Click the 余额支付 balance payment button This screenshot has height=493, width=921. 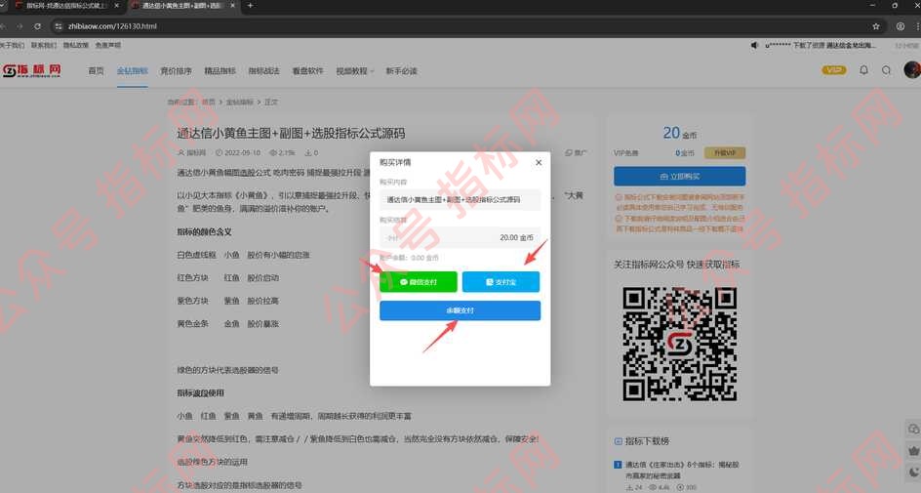point(460,310)
